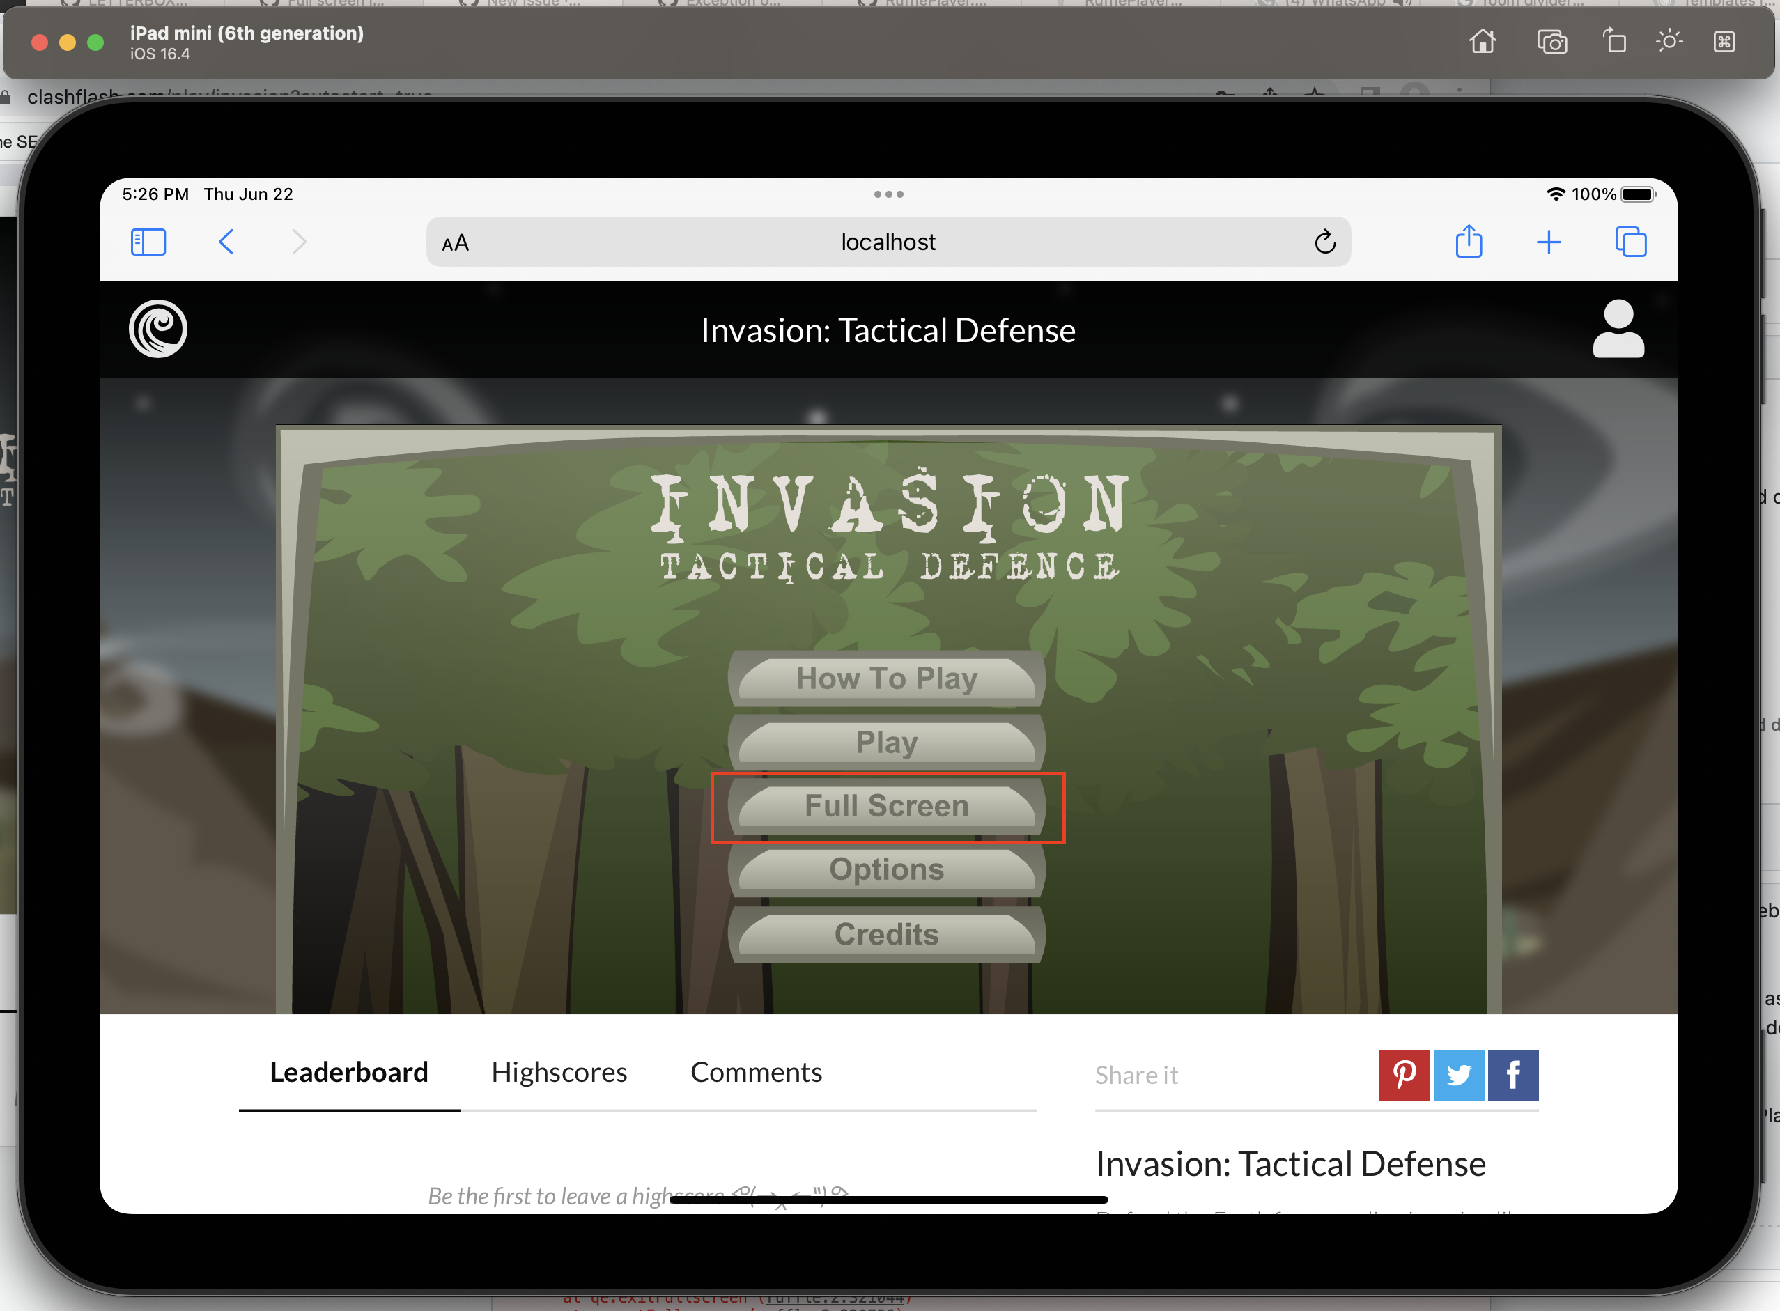The width and height of the screenshot is (1780, 1311).
Task: Open the Safari sidebar
Action: [148, 242]
